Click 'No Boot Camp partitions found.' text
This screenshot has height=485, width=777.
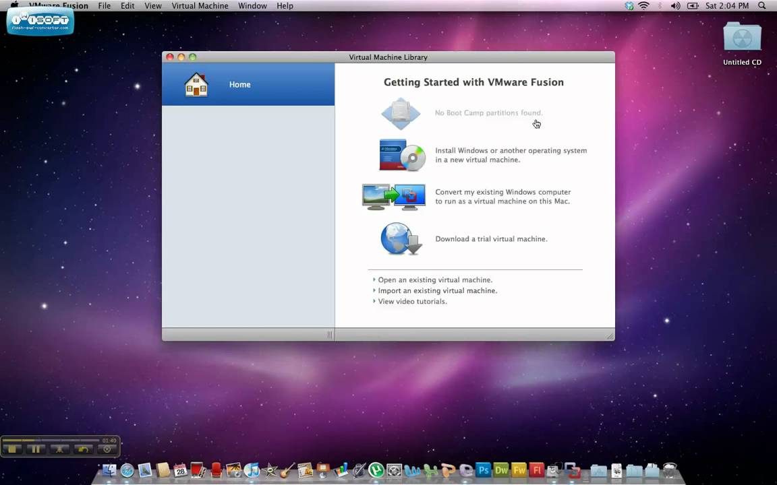[x=488, y=113]
